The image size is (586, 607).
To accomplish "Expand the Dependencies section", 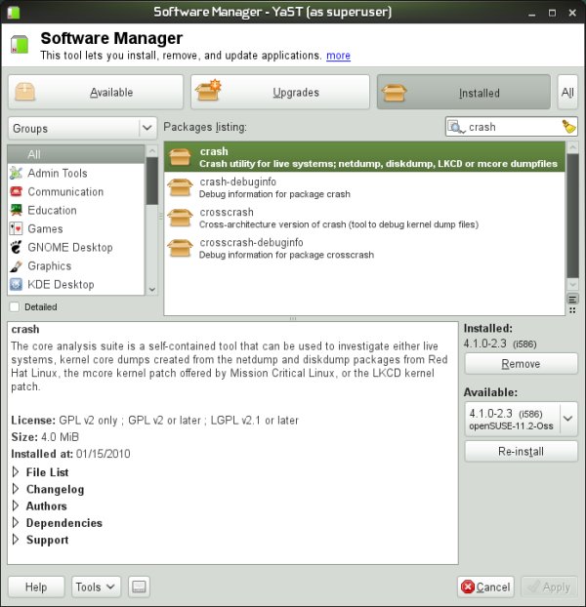I will pyautogui.click(x=16, y=523).
